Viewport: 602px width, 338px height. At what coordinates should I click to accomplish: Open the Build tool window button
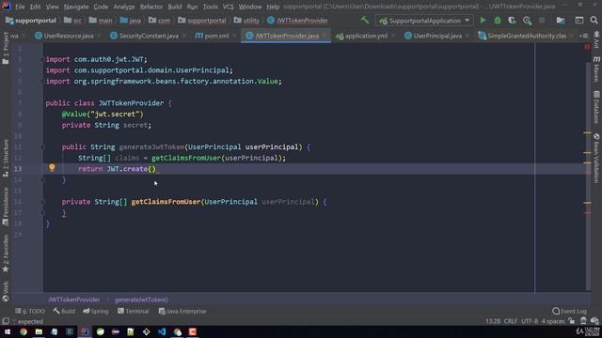pos(64,311)
